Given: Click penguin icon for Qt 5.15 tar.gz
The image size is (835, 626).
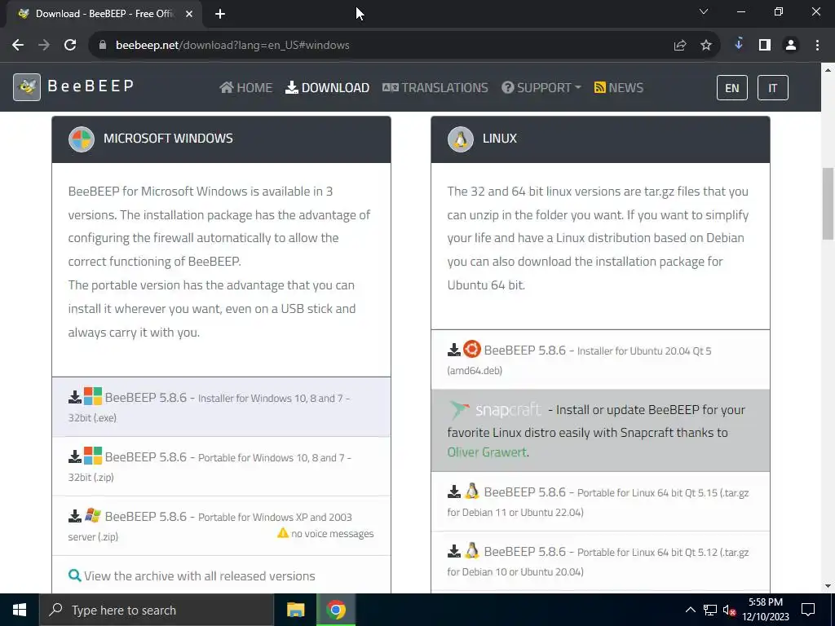Looking at the screenshot, I should (x=472, y=491).
